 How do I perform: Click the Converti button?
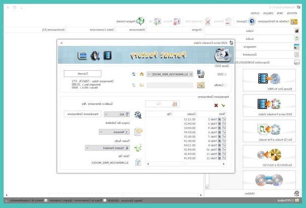coord(83,74)
